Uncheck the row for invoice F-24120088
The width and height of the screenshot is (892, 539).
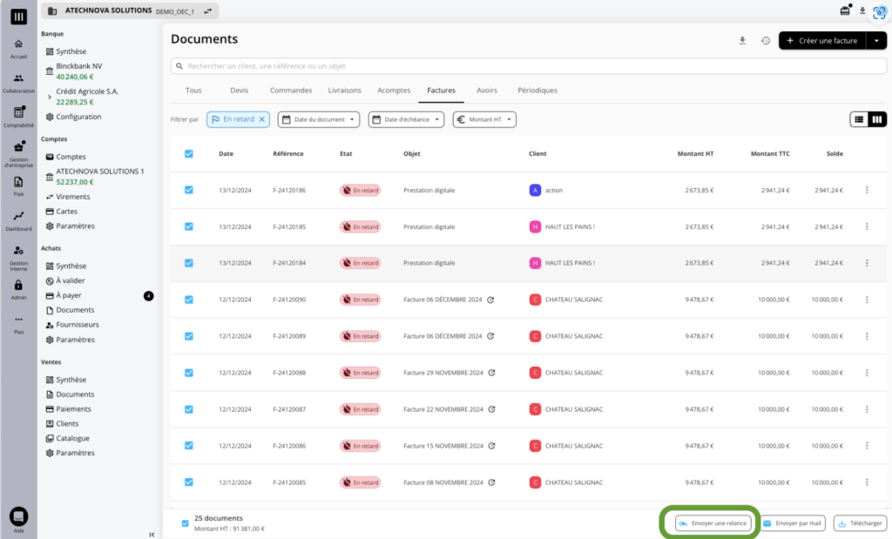[189, 373]
